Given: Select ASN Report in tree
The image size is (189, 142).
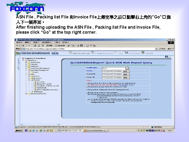Looking at the screenshot, I should point(38,92).
